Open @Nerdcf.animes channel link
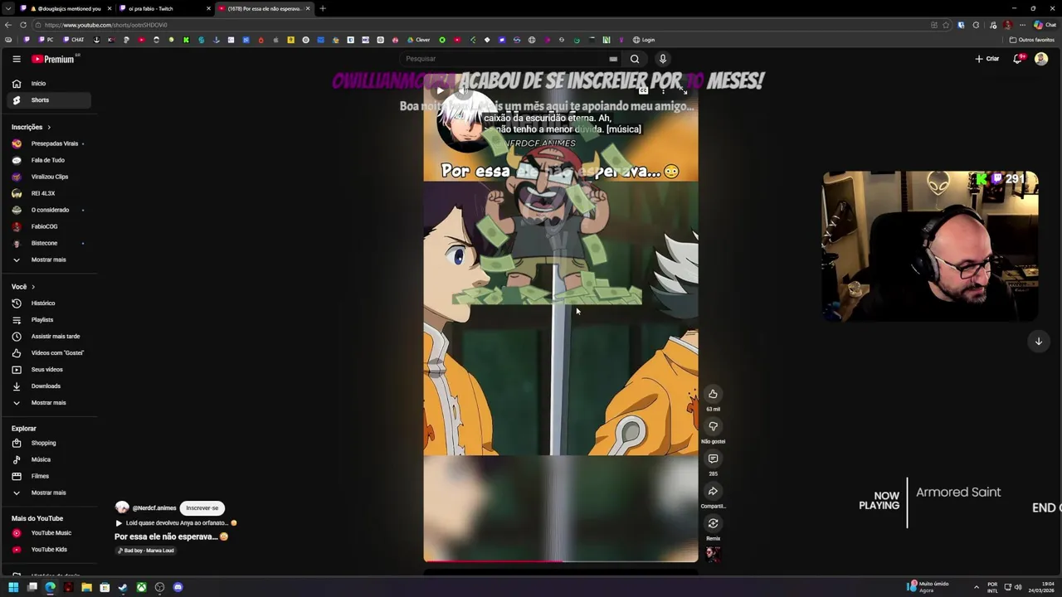The height and width of the screenshot is (597, 1062). coord(154,508)
